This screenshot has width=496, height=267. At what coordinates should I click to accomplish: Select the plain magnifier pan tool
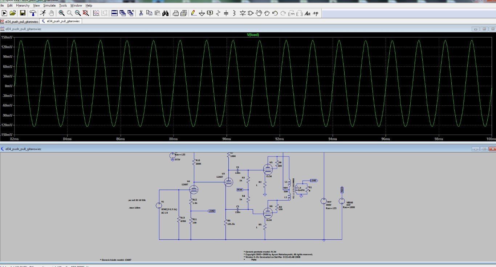[x=70, y=13]
